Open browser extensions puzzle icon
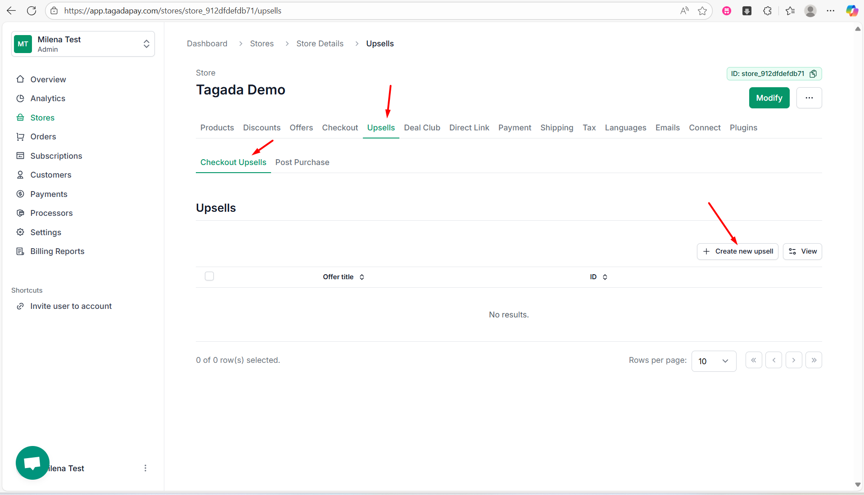864x495 pixels. pyautogui.click(x=767, y=11)
